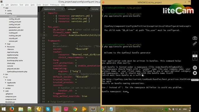Viewport: 199px width, 112px height.
Task: Select the liteCam drawing brush tool
Action: (195, 44)
